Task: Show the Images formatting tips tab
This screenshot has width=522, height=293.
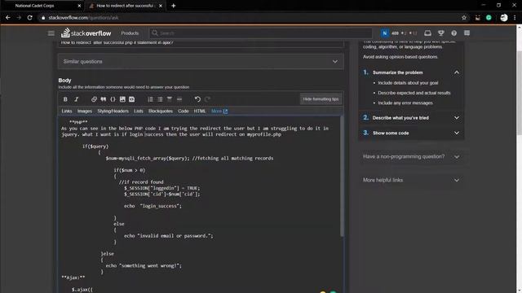Action: pyautogui.click(x=85, y=111)
